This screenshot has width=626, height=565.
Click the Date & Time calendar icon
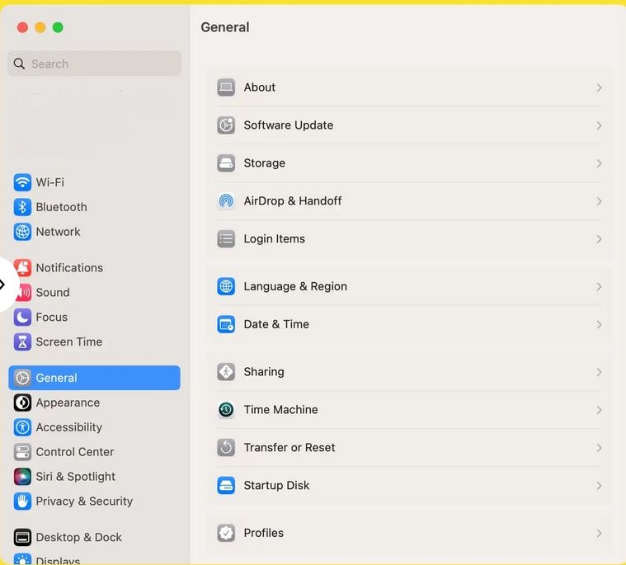point(226,324)
